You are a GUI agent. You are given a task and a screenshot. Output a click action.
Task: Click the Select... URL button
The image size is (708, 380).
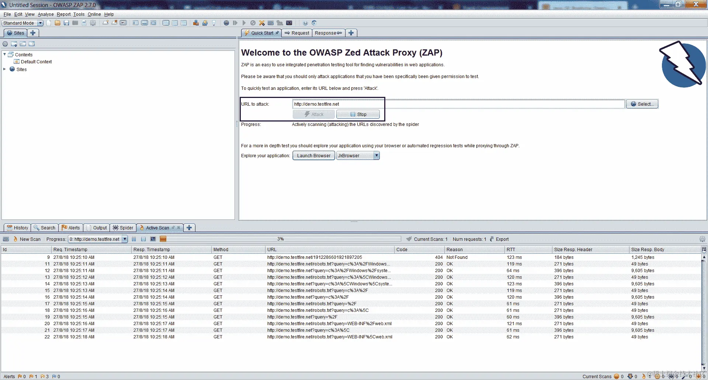[x=642, y=104]
